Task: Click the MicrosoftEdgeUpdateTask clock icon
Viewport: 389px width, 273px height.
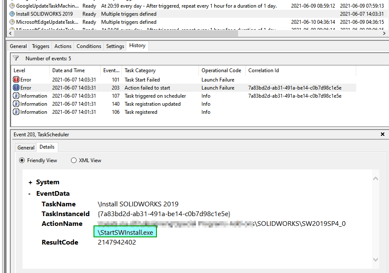Action: tap(12, 22)
